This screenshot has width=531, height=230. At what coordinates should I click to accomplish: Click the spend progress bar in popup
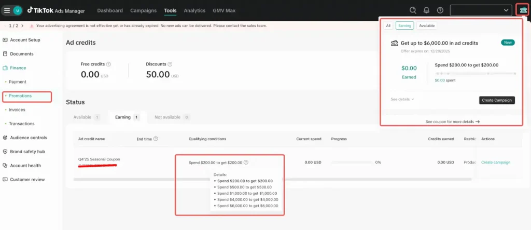pos(476,73)
